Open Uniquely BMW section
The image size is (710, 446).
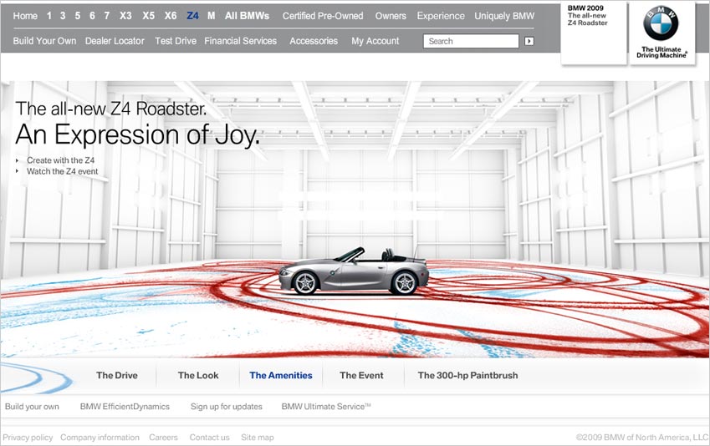pos(504,16)
